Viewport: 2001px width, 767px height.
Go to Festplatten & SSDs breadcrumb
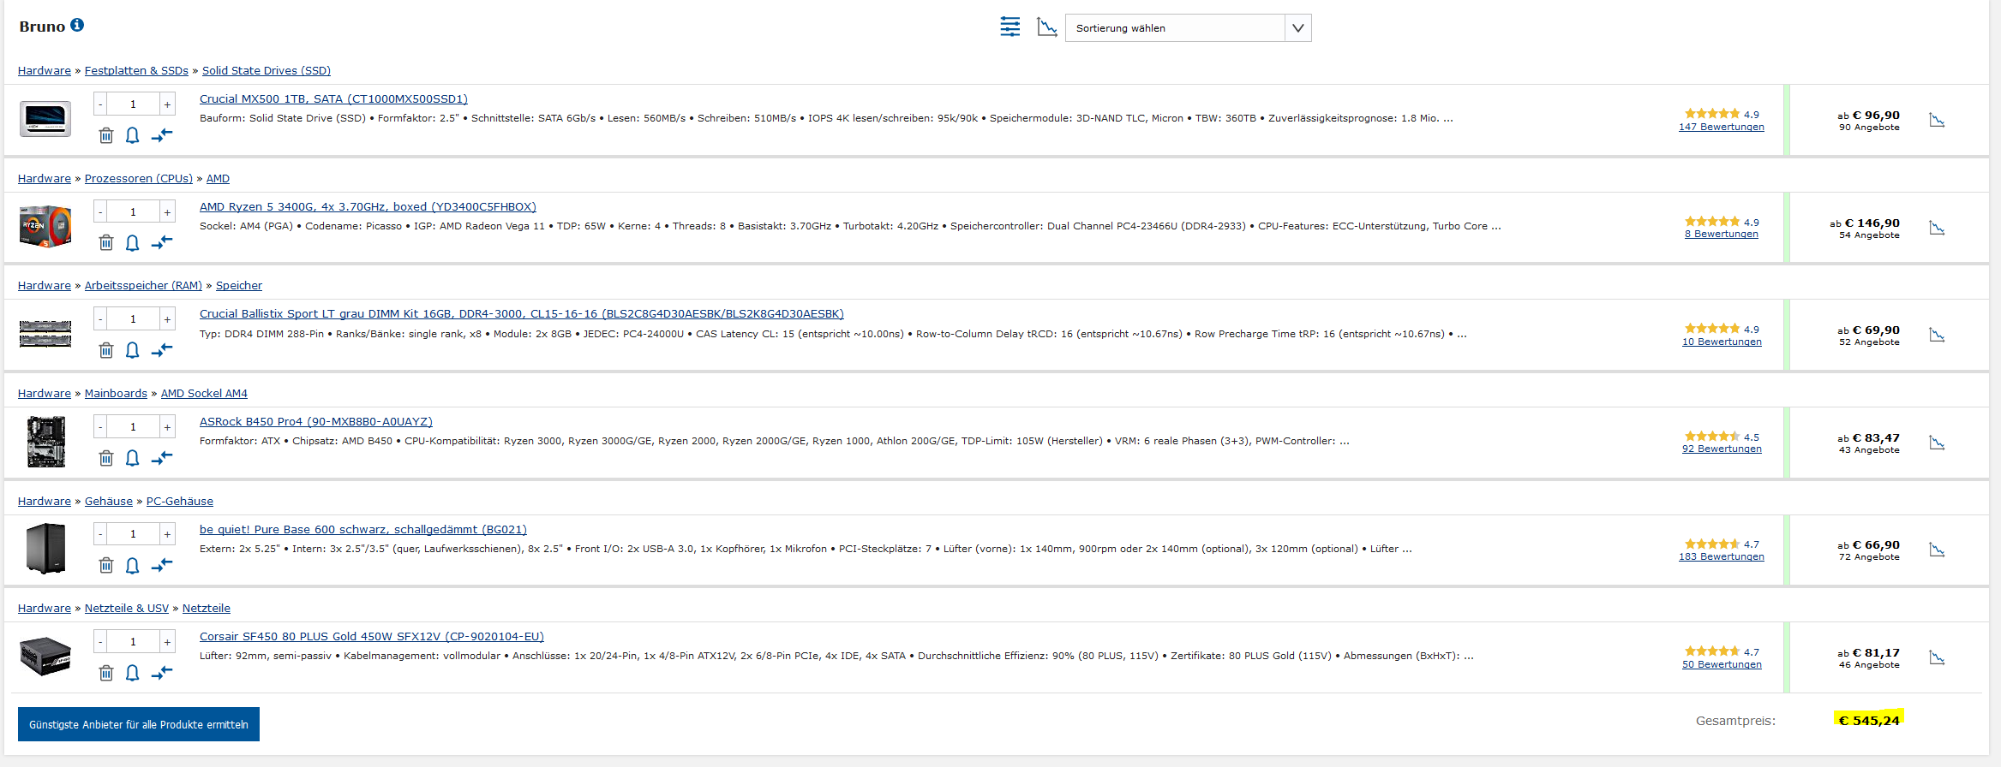click(x=136, y=71)
